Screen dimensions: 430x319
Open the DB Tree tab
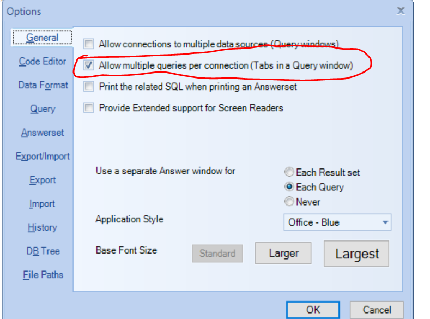(x=43, y=251)
